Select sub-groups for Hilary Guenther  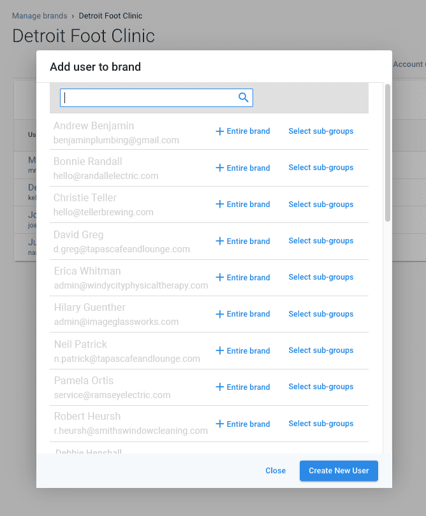tap(321, 314)
